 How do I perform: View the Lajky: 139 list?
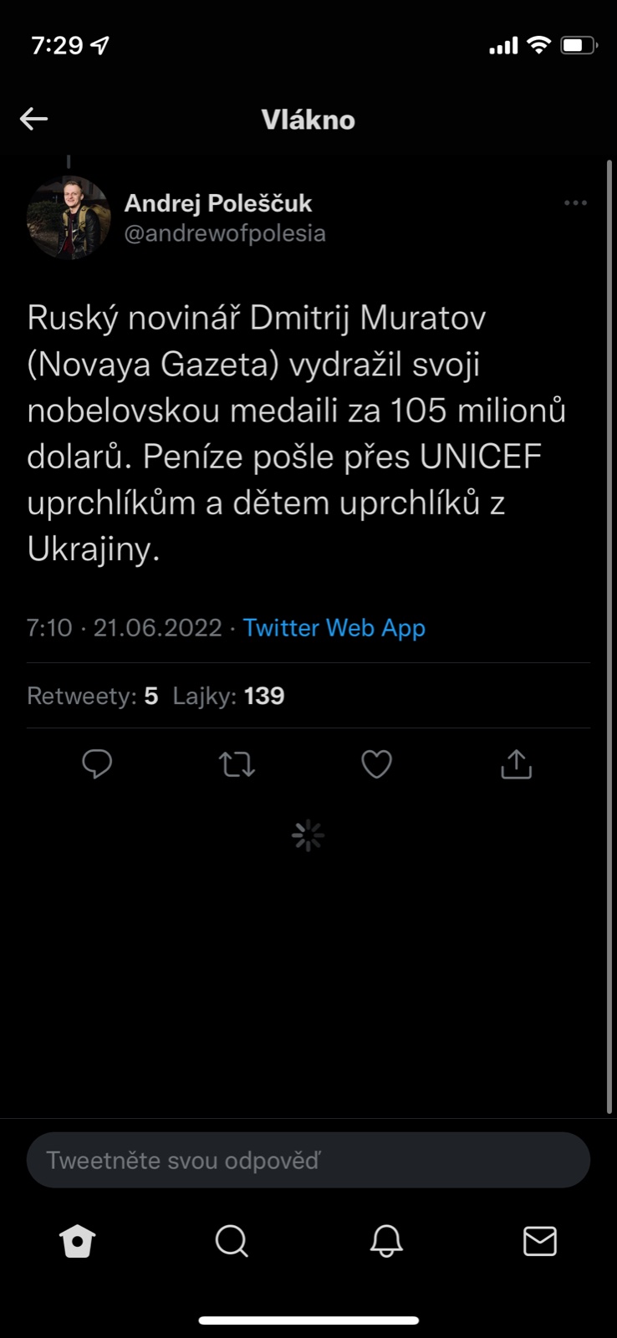[228, 696]
